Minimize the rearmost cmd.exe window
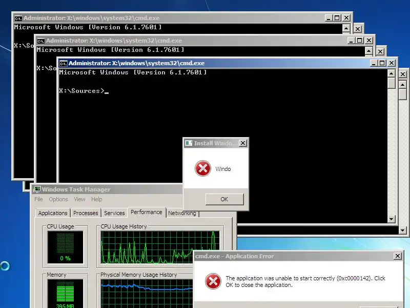Image resolution: width=410 pixels, height=308 pixels. 329,18
